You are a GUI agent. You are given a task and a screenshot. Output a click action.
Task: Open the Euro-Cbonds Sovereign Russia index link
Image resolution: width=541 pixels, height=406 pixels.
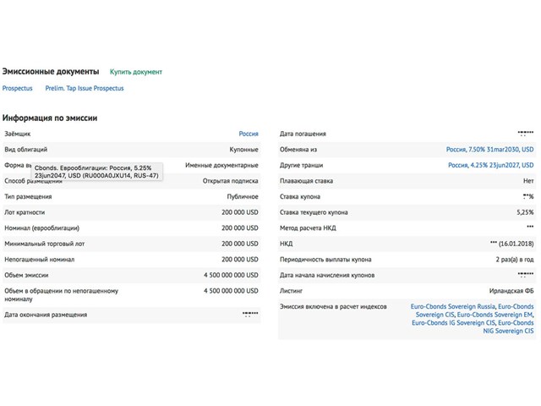click(x=453, y=306)
